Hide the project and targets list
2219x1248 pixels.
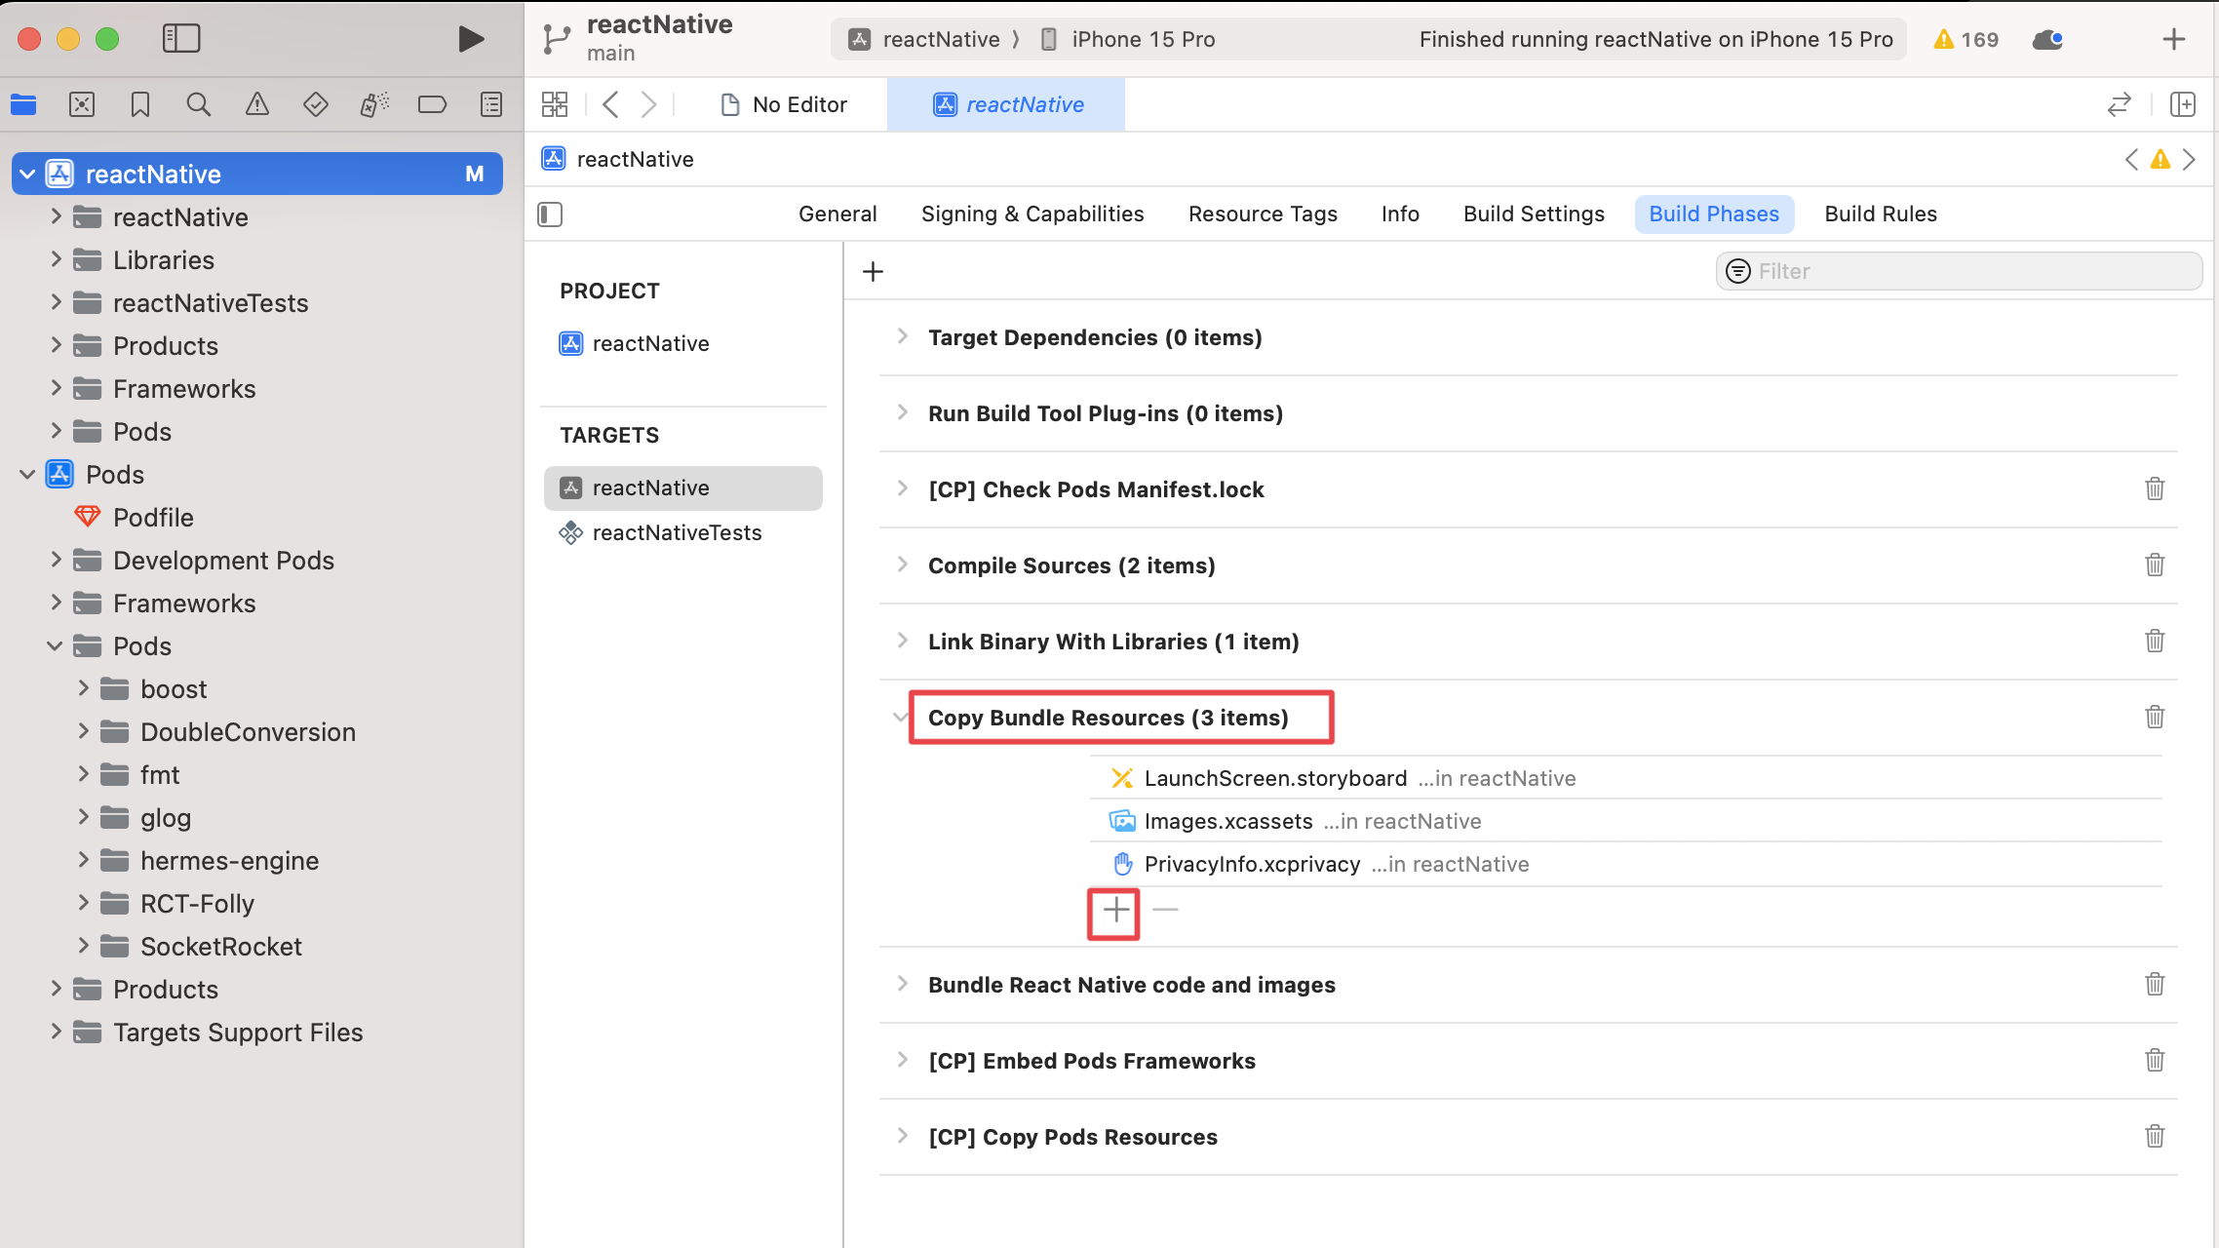[550, 214]
